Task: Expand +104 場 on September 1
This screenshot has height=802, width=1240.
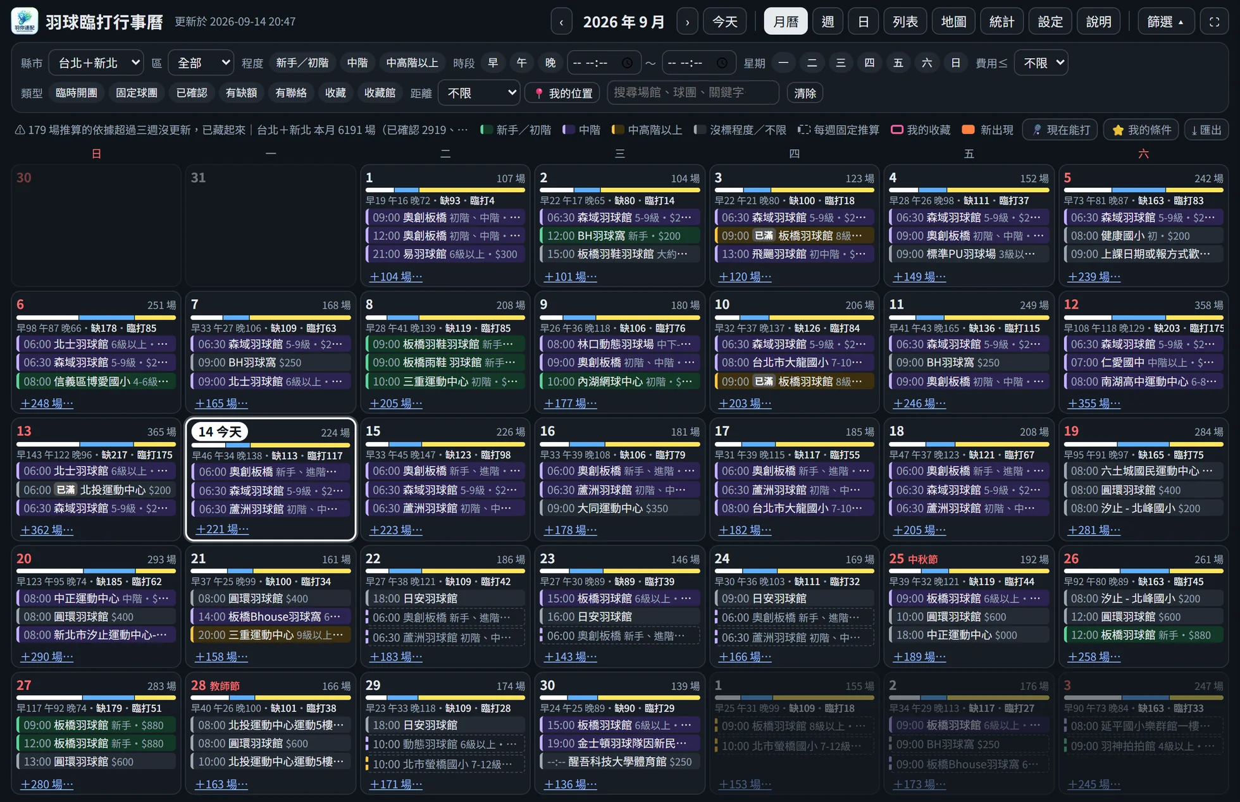Action: pyautogui.click(x=395, y=276)
